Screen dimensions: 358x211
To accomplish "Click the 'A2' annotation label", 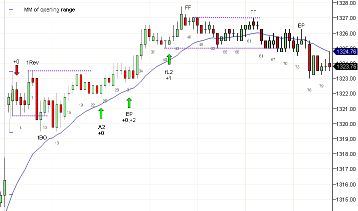I will coord(102,127).
